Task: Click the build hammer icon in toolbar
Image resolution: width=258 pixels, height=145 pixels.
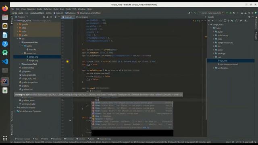Action: (195, 13)
